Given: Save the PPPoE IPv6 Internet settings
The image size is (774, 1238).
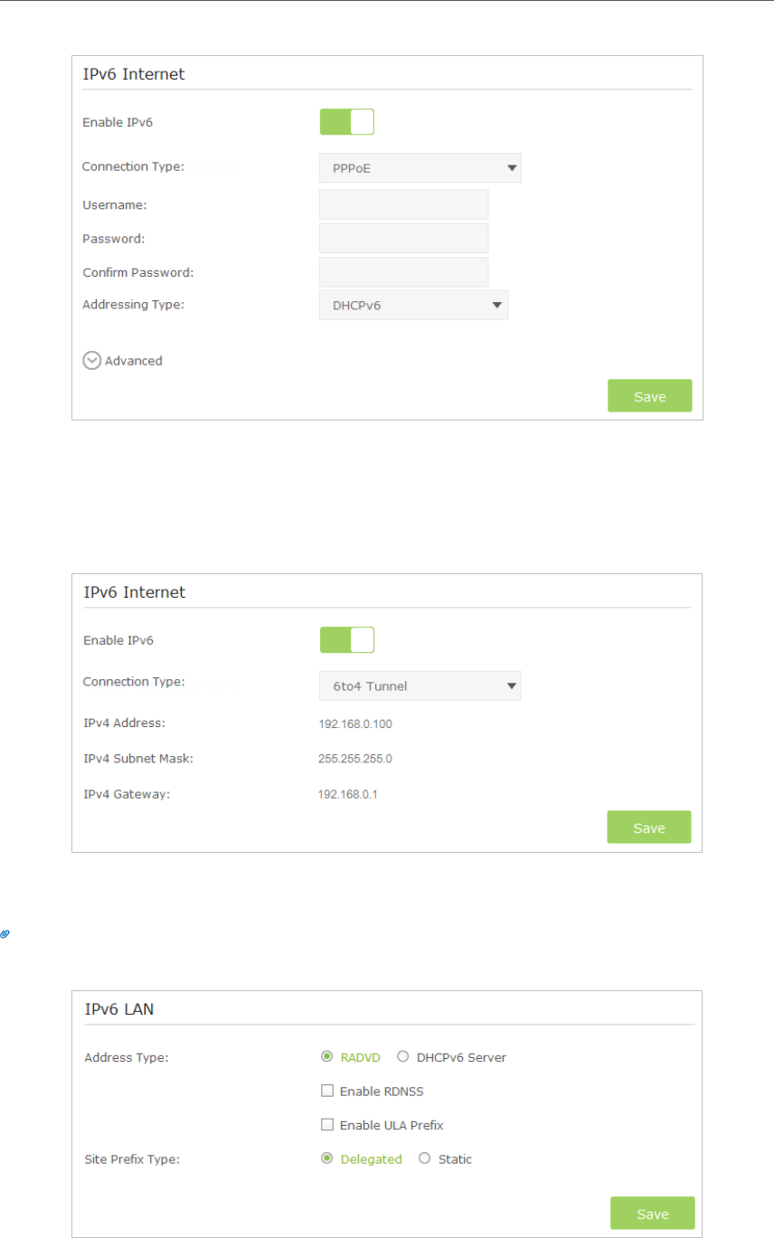Looking at the screenshot, I should click(649, 396).
